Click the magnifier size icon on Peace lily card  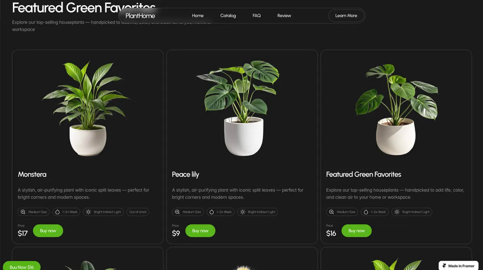[x=177, y=212]
